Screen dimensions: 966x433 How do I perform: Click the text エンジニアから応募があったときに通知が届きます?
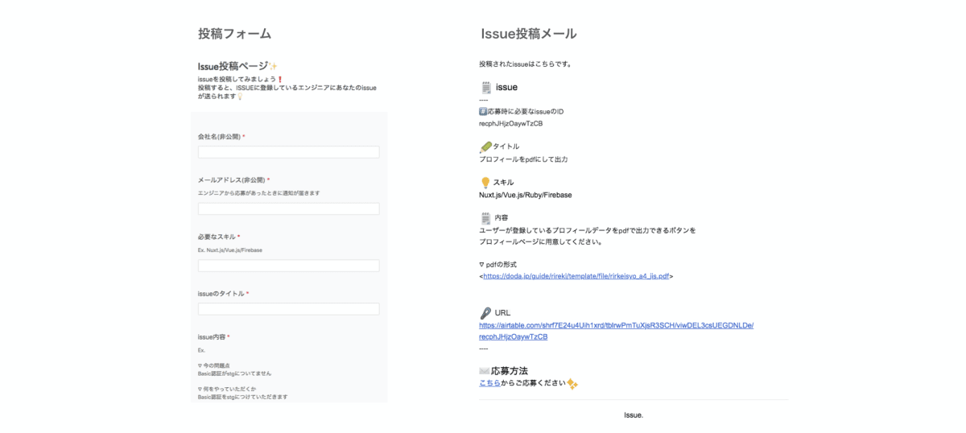258,193
